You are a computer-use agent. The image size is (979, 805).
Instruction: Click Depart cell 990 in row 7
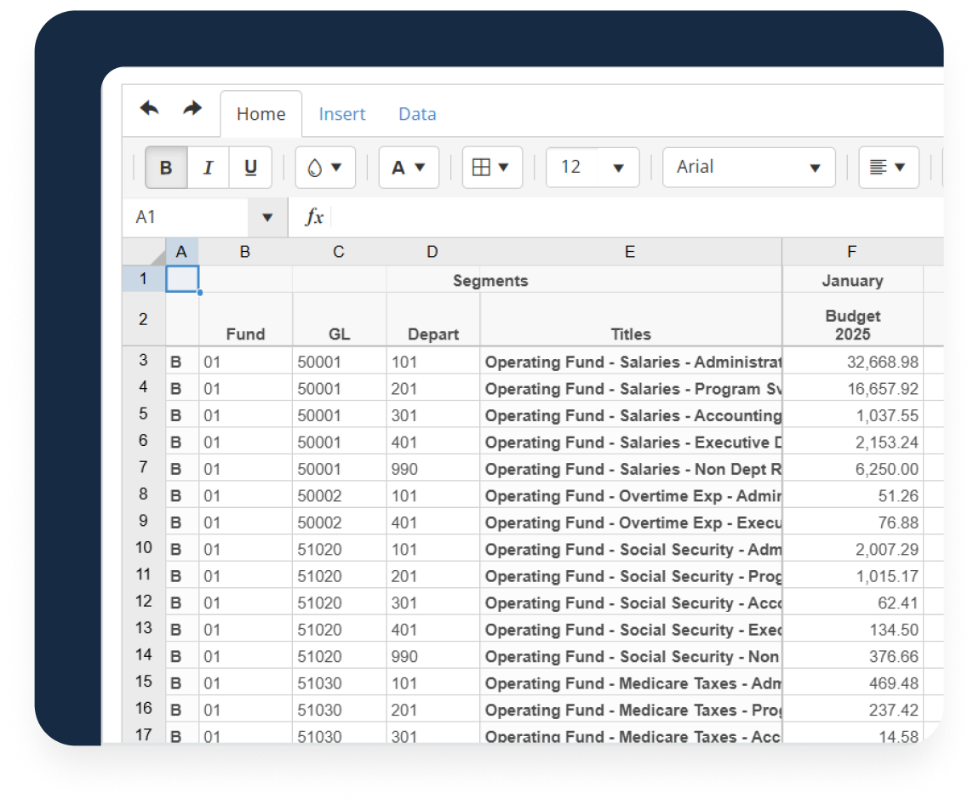pyautogui.click(x=432, y=469)
